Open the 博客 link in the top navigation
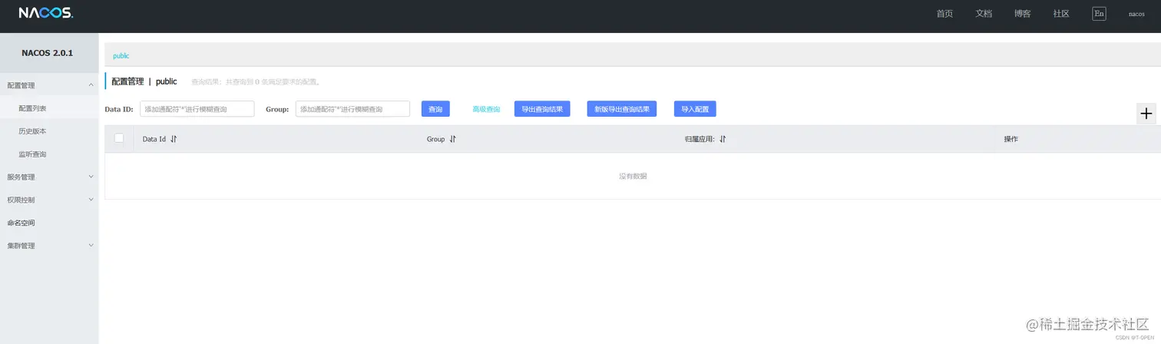This screenshot has width=1161, height=344. [1022, 14]
